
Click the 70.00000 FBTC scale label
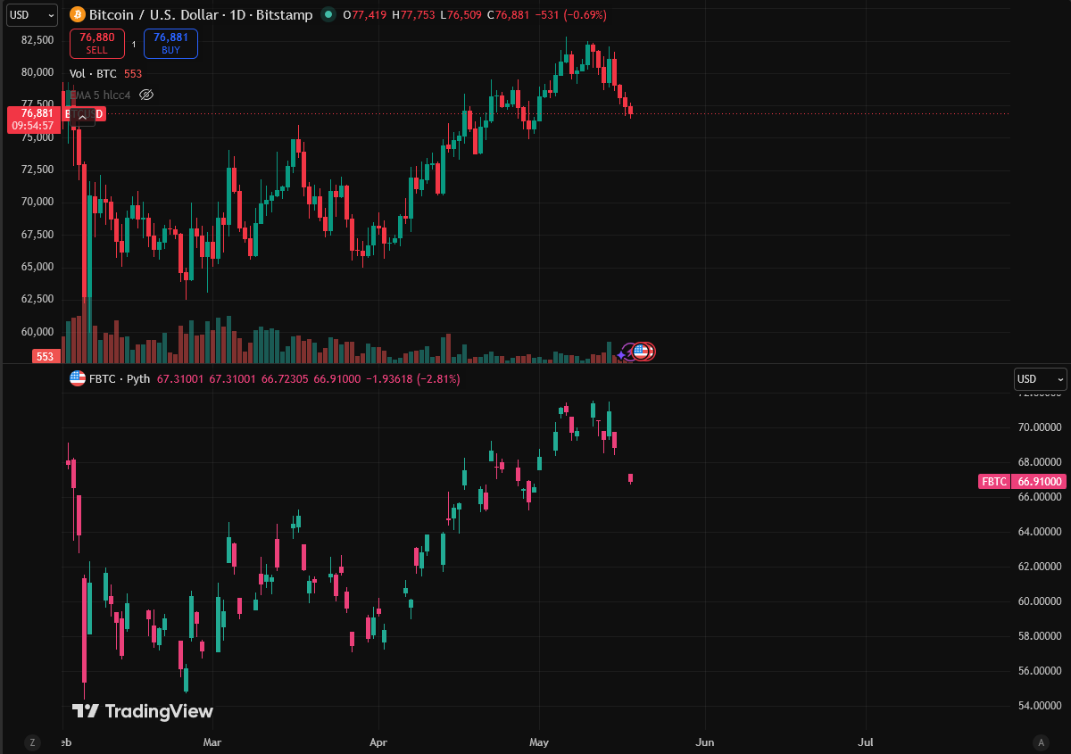tap(1040, 427)
